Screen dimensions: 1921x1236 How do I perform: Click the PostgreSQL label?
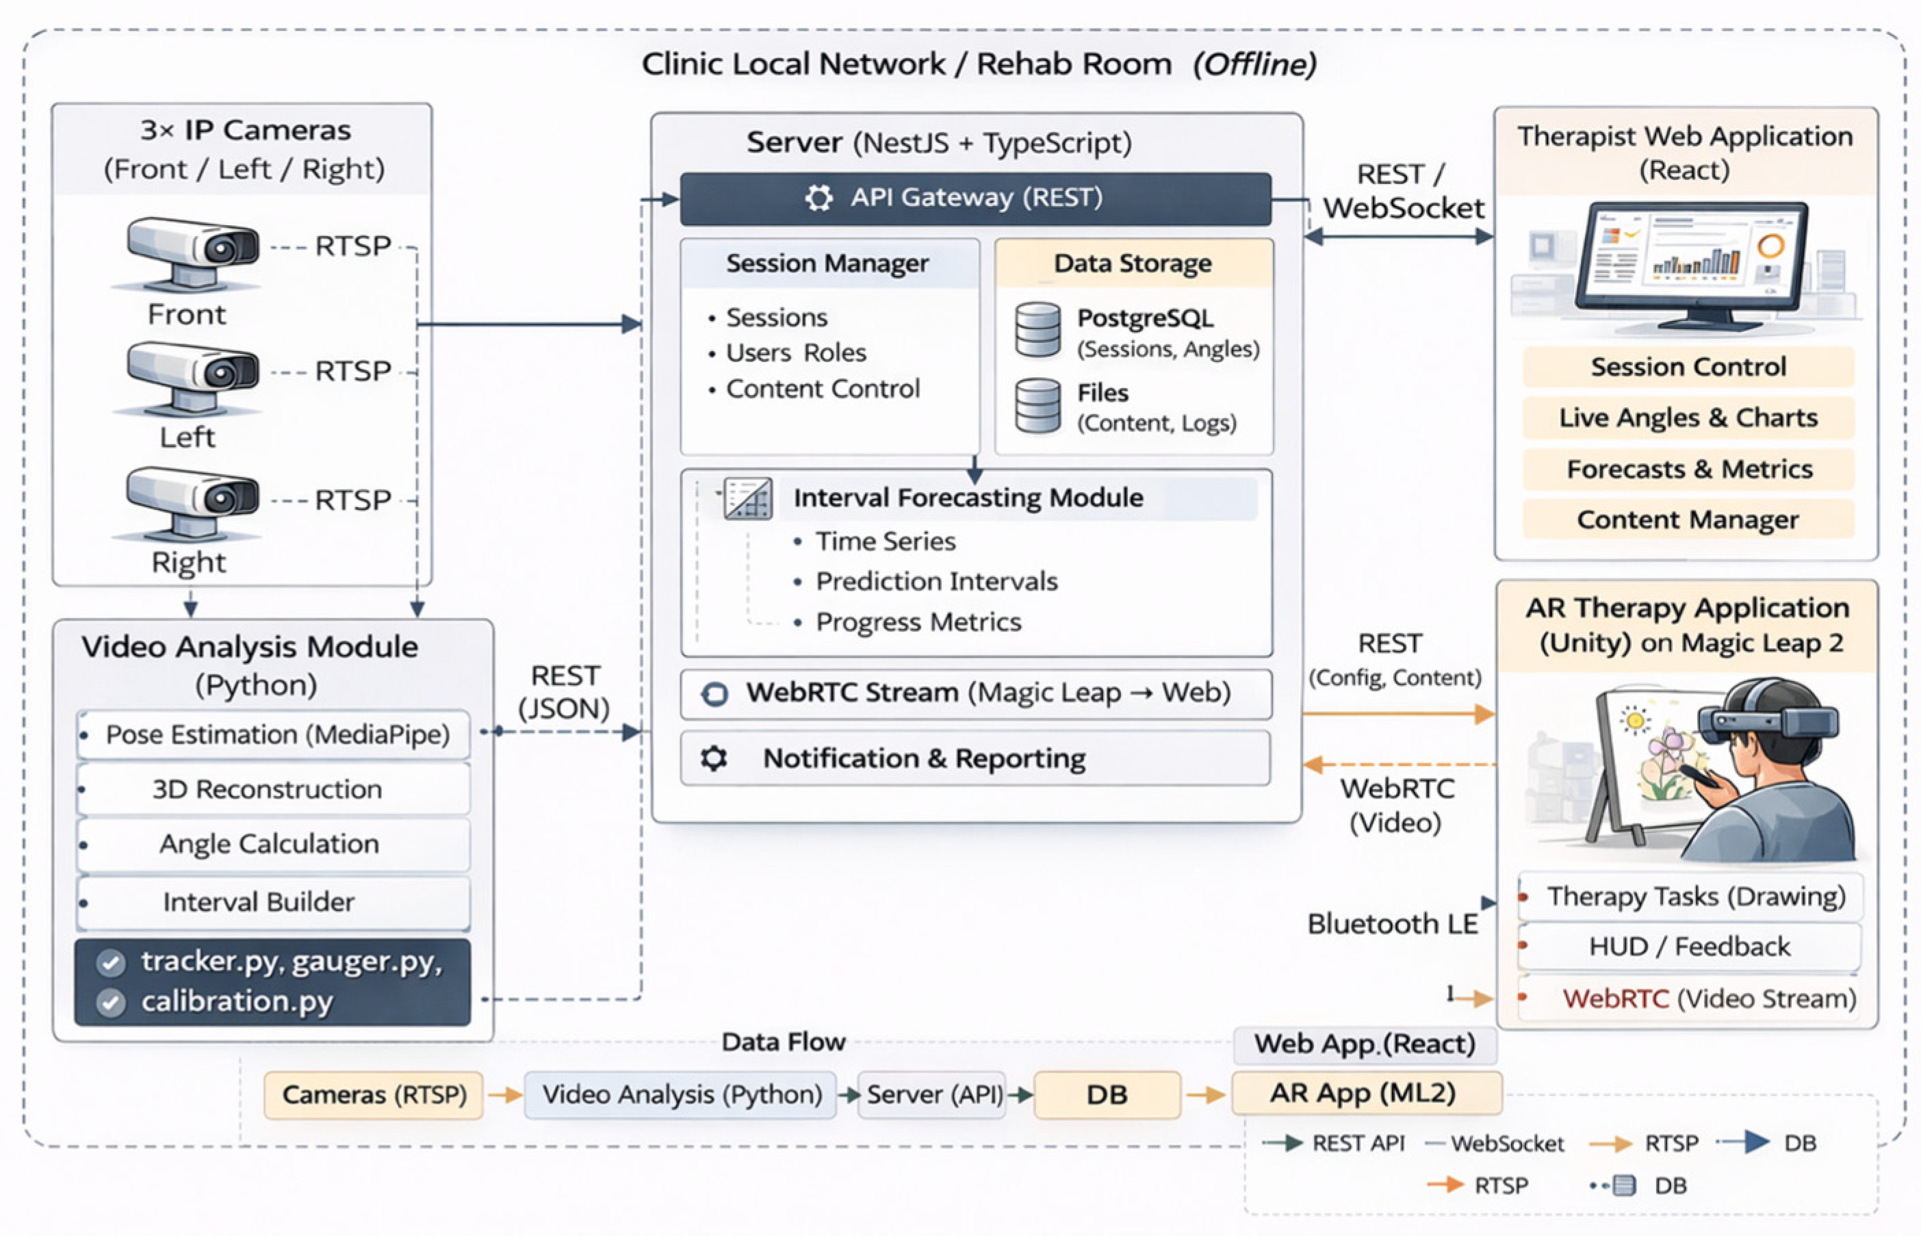point(1145,319)
